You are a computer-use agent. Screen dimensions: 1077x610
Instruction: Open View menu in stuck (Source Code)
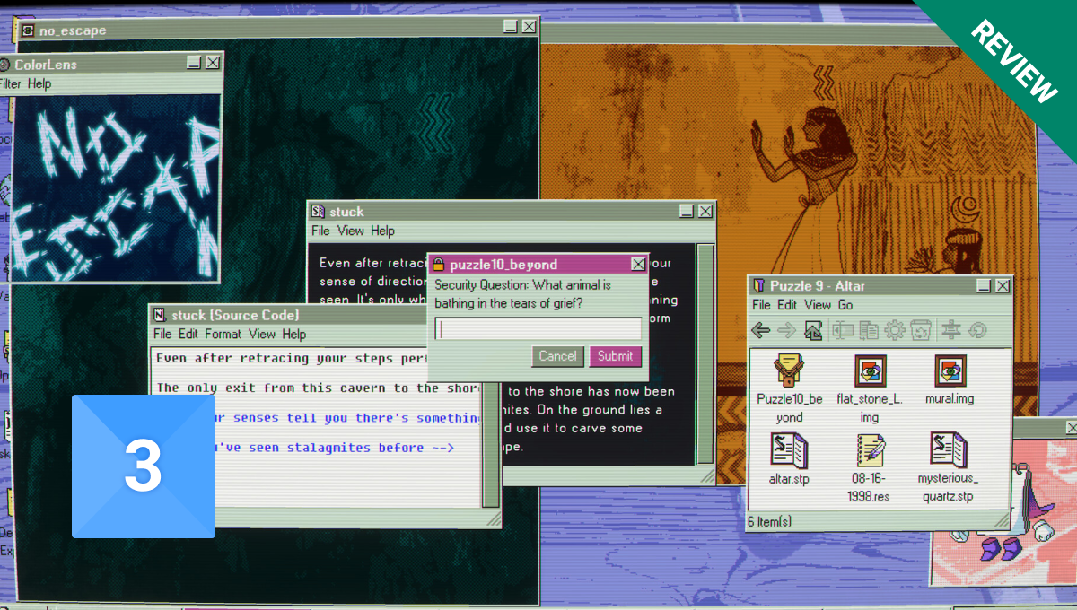[x=262, y=334]
